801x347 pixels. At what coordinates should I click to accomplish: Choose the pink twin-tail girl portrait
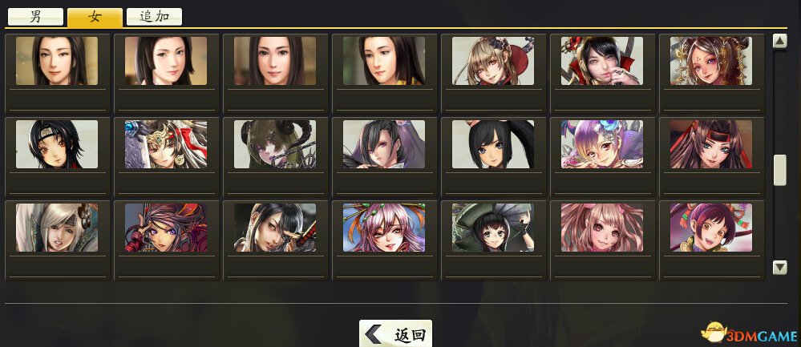[602, 228]
